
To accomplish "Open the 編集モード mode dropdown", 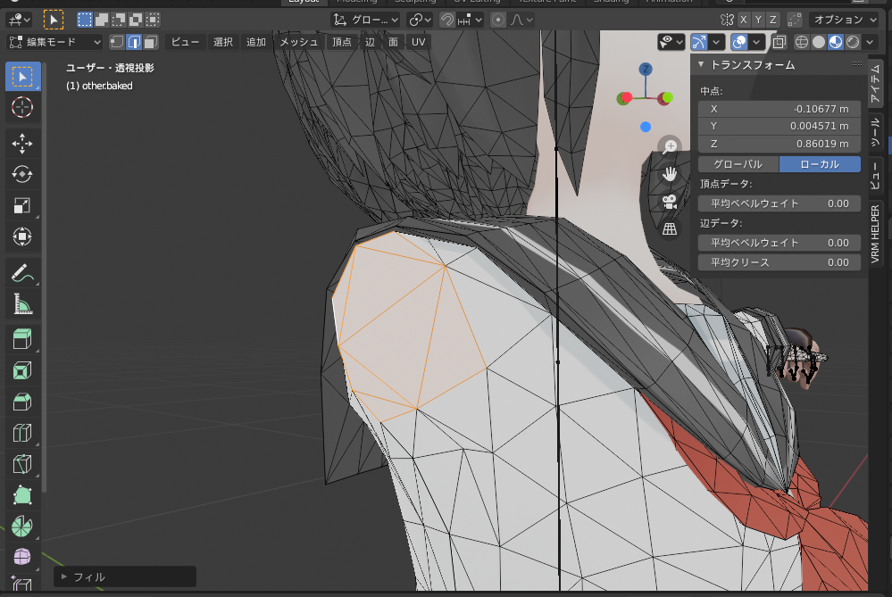I will 55,42.
